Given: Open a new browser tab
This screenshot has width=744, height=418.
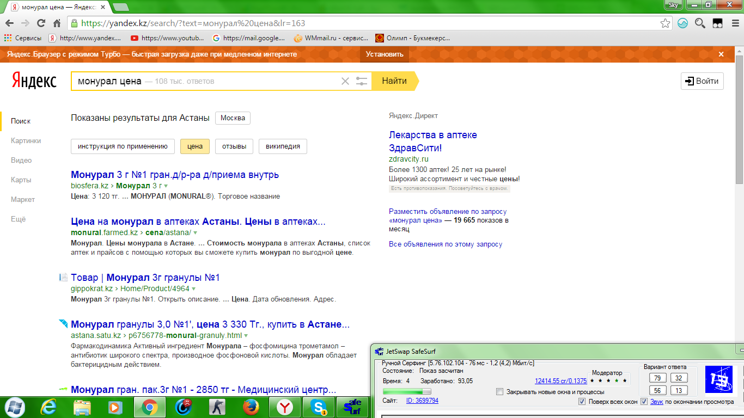Looking at the screenshot, I should click(120, 7).
